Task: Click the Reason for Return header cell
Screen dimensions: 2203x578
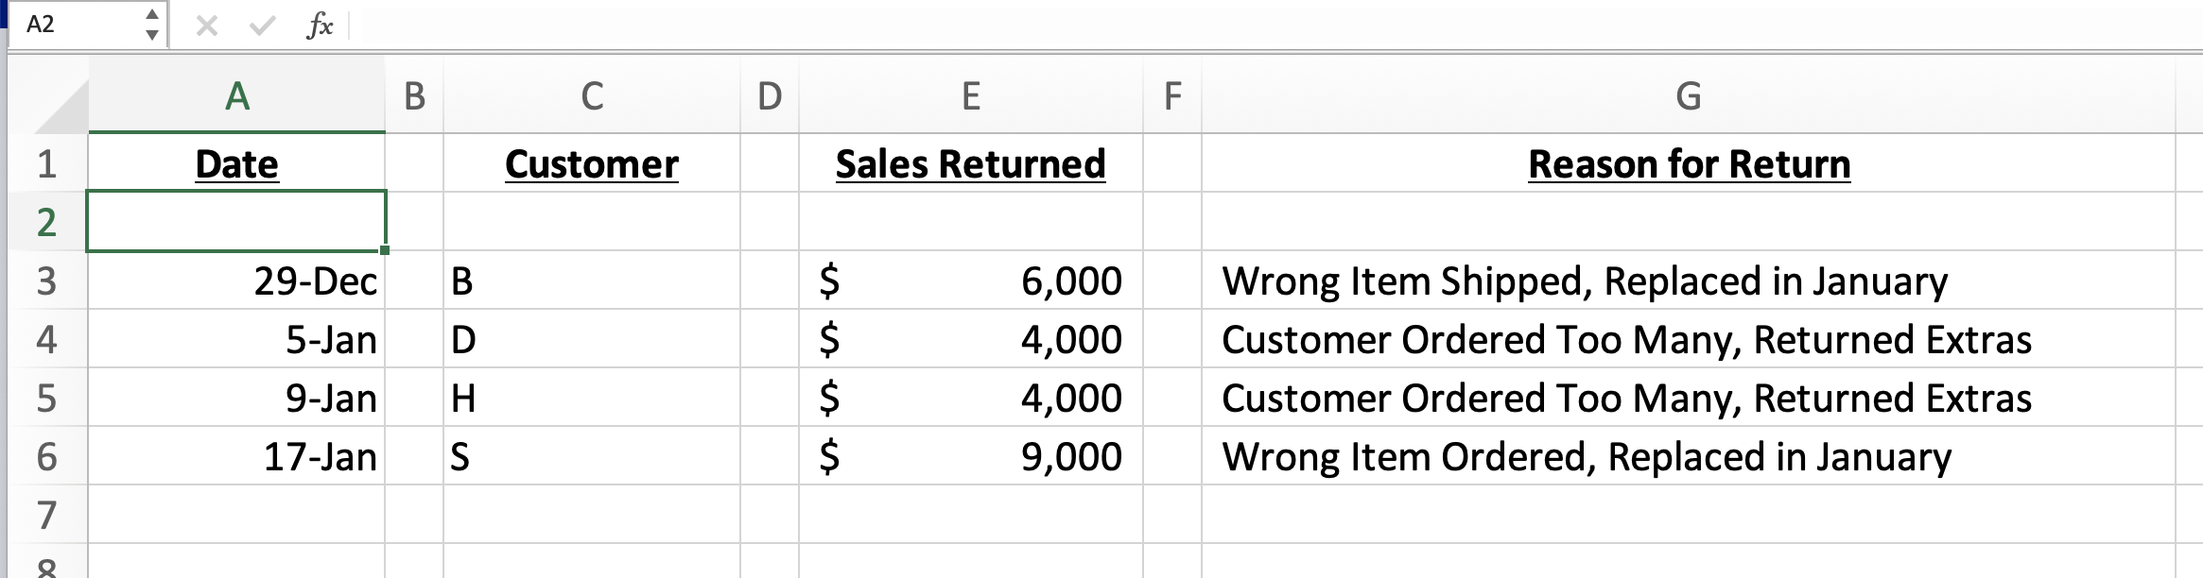Action: [x=1688, y=162]
